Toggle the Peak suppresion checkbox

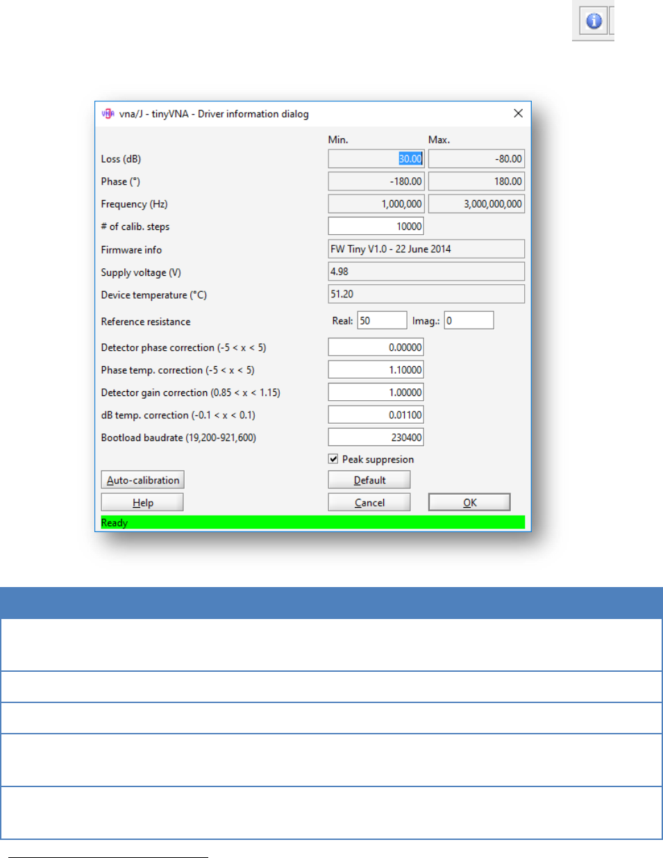pos(333,459)
